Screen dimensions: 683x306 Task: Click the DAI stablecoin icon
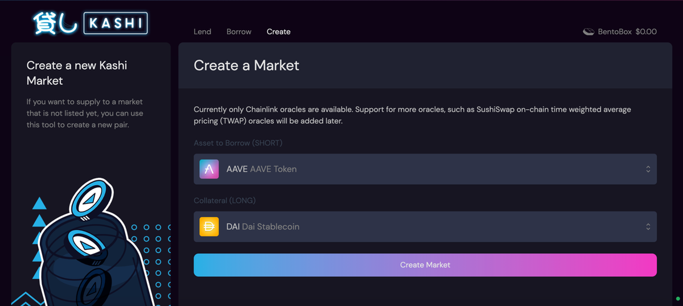click(209, 226)
